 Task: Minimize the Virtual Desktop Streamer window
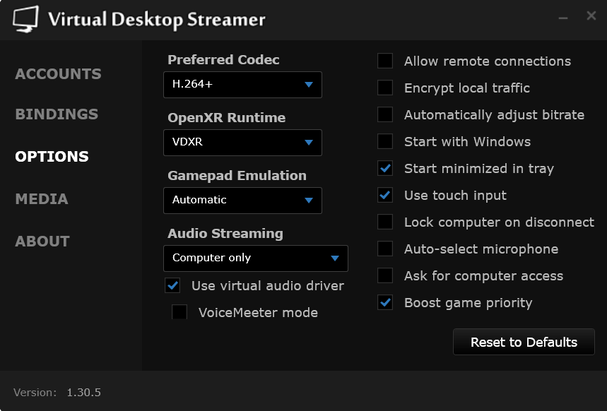point(563,17)
